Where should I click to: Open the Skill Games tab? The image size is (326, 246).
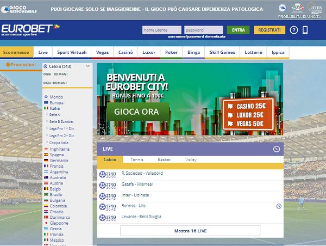coord(222,52)
